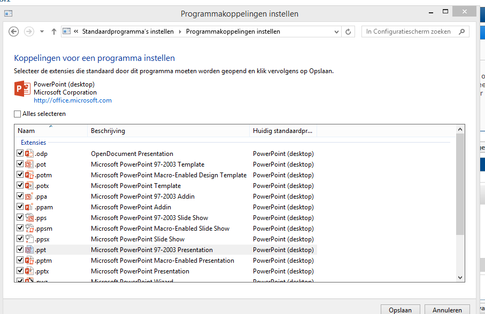Viewport: 485px width, 314px height.
Task: Select 'Microsoft PowerPoint 97-2003 Addin' description
Action: [x=143, y=197]
